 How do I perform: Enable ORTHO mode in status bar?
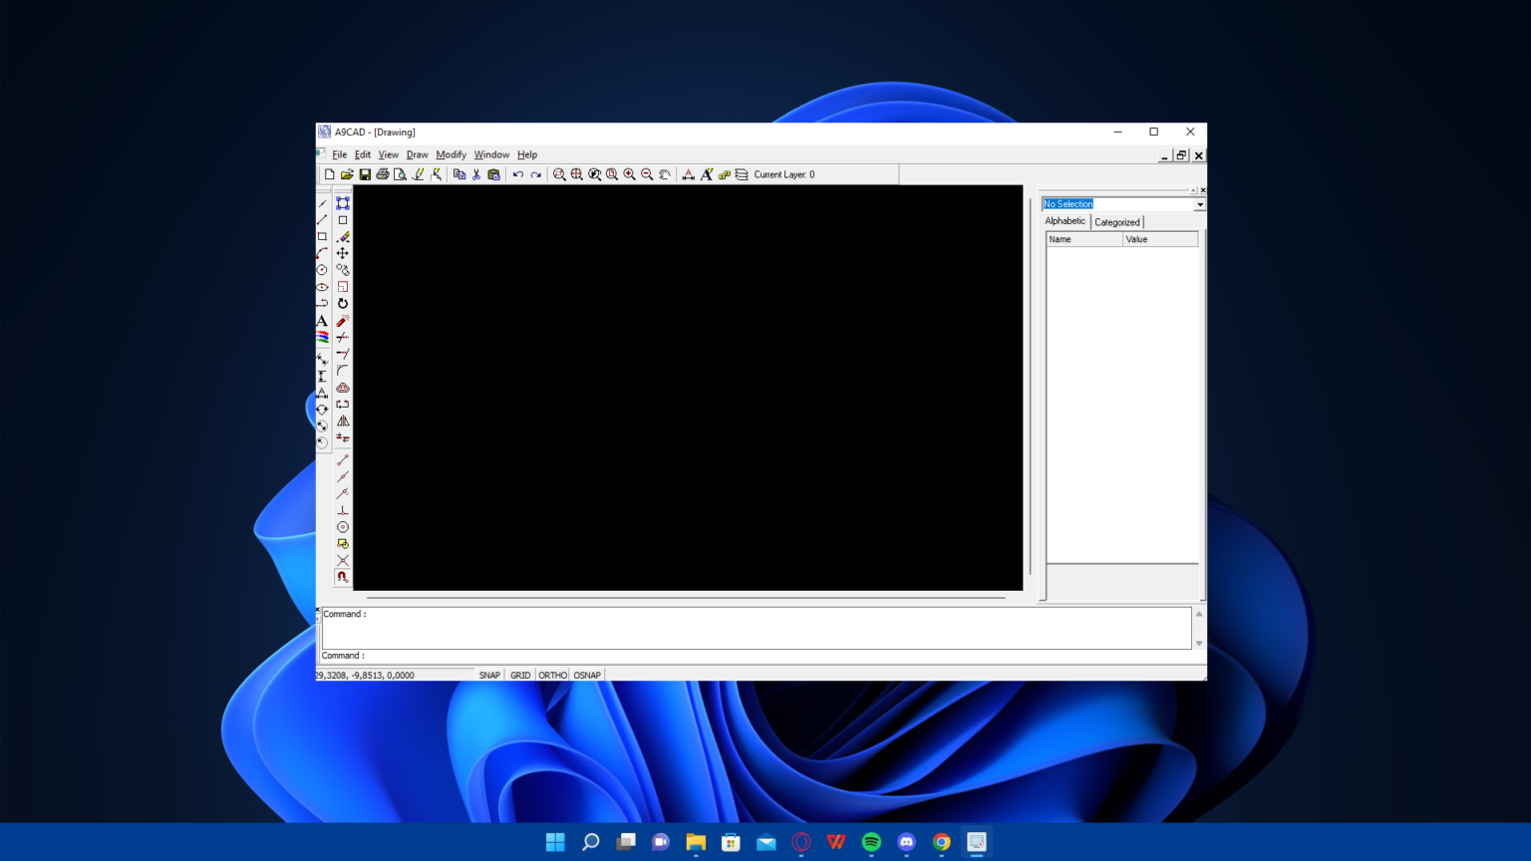click(552, 676)
